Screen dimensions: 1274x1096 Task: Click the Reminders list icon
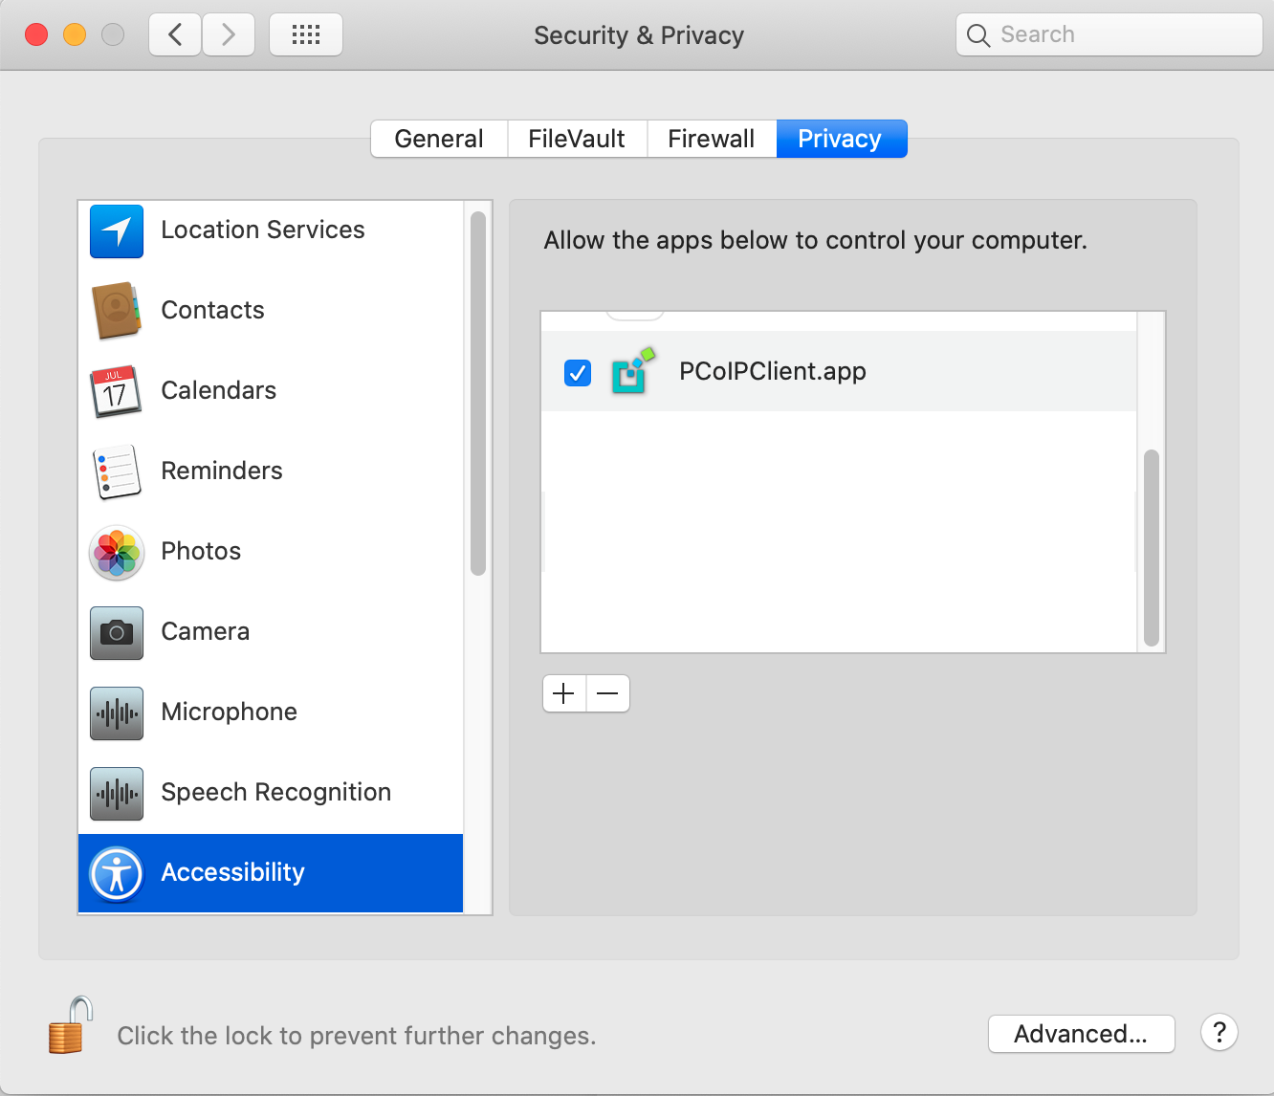point(117,471)
